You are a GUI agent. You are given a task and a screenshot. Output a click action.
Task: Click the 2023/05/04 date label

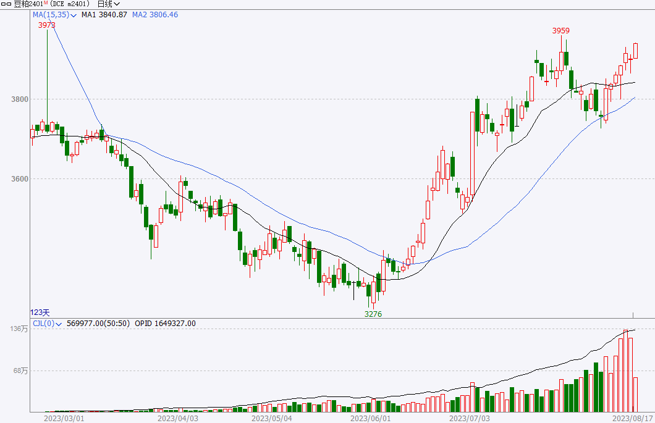pyautogui.click(x=271, y=418)
